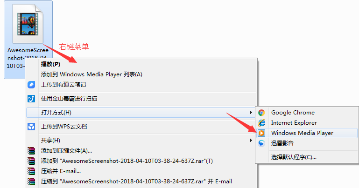Click the 有道云笔记 upload icon
This screenshot has height=188, width=359.
[x=31, y=85]
